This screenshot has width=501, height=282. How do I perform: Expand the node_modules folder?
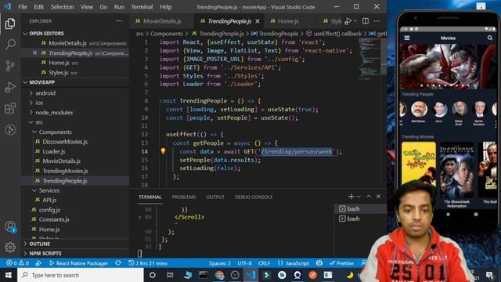coord(54,113)
